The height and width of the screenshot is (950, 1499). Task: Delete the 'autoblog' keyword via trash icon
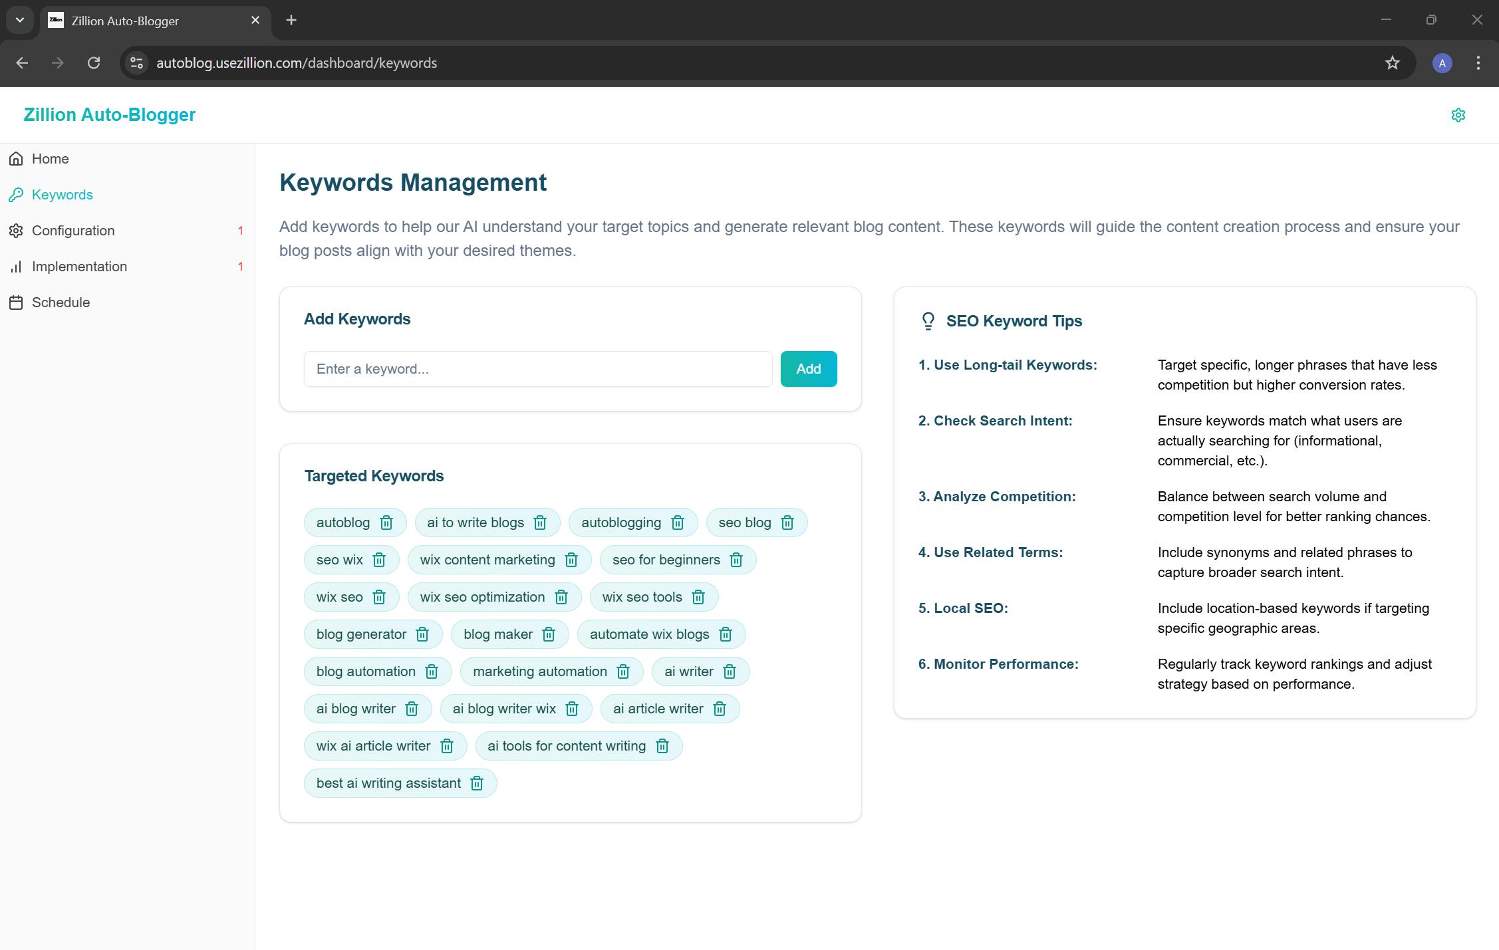[386, 523]
